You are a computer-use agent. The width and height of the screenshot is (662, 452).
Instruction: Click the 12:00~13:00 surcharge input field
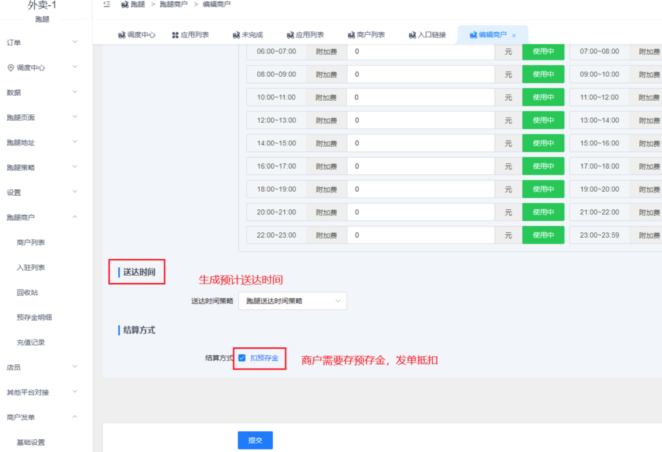point(420,121)
